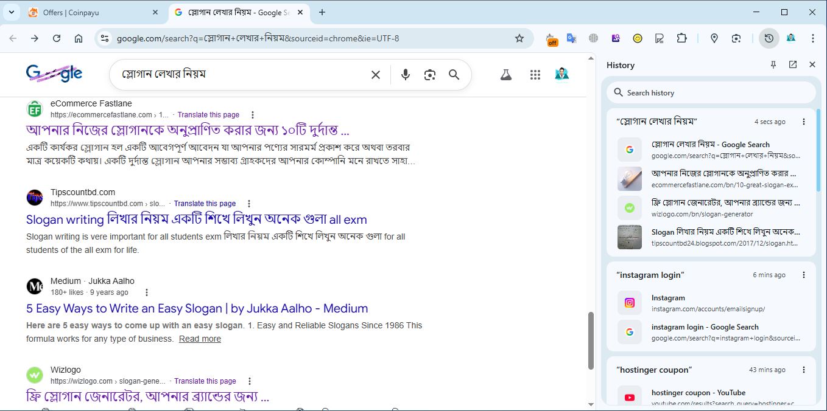
Task: Open menu for 'স্লোগান লেখার নিয়ম' history group
Action: [x=804, y=122]
